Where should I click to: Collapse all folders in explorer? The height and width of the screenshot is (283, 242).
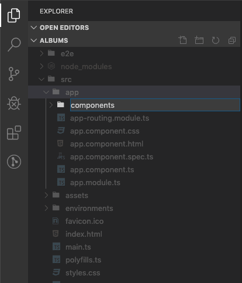(232, 40)
